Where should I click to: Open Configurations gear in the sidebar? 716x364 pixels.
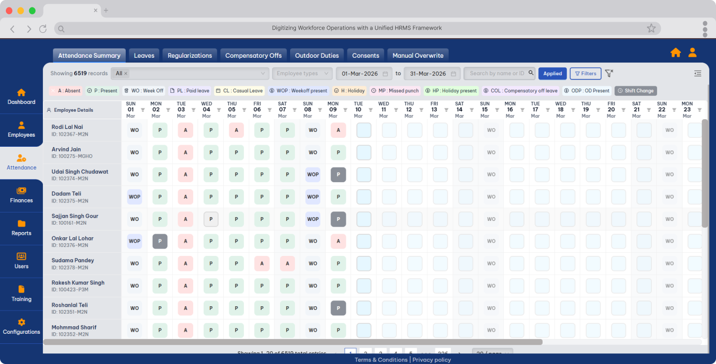click(x=21, y=326)
